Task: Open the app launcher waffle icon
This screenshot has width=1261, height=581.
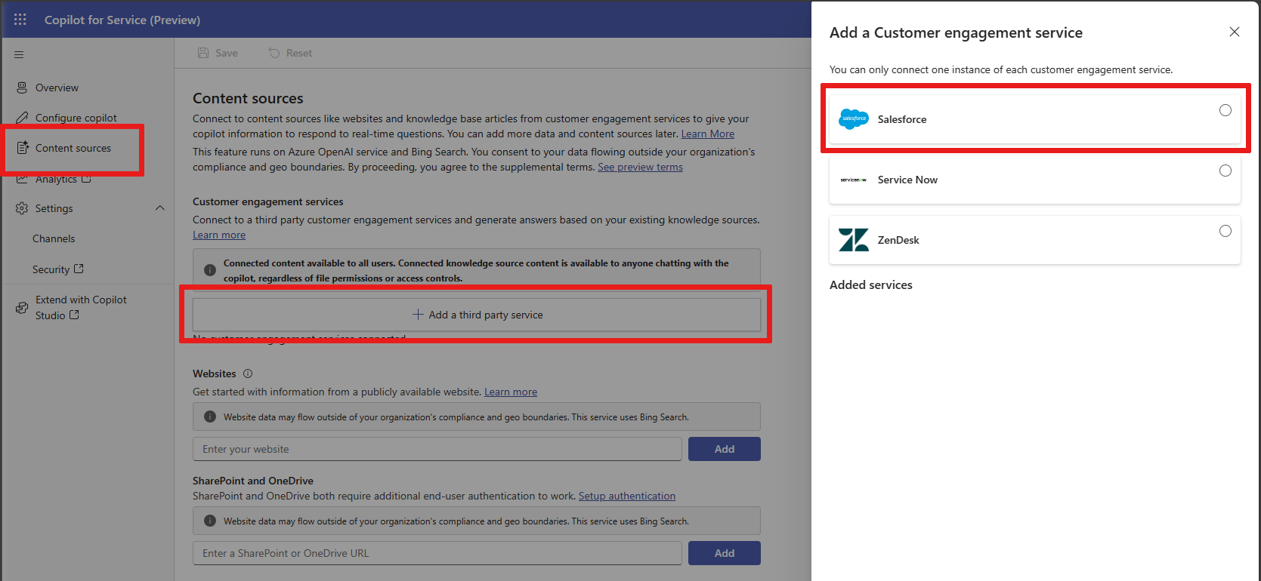Action: [x=20, y=20]
